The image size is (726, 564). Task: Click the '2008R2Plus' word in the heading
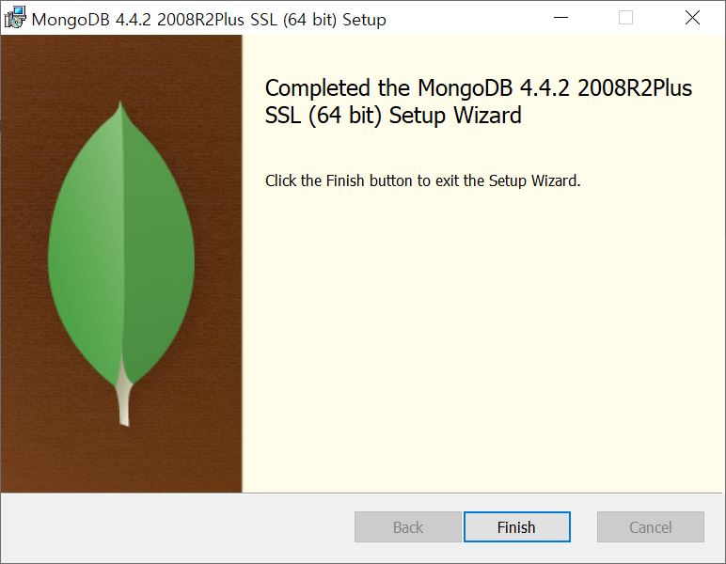635,88
